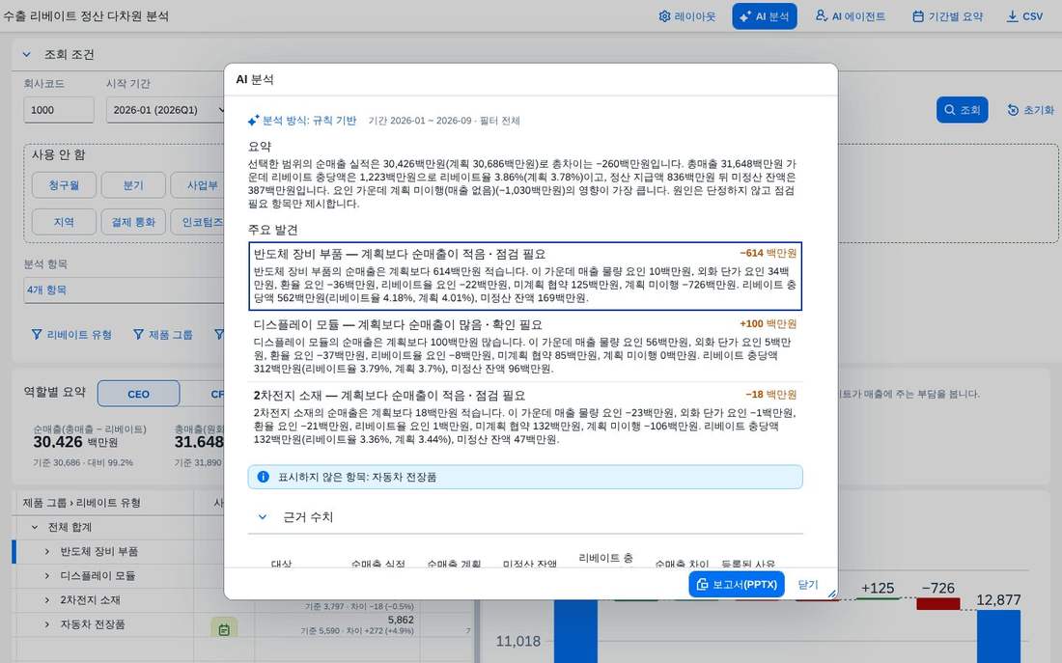Open the 제품 그룹 filter
Screen dimensions: 1062x663
163,335
